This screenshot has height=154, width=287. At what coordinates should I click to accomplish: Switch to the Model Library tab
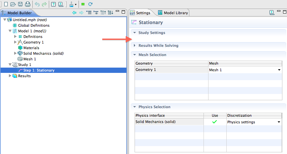click(x=173, y=13)
